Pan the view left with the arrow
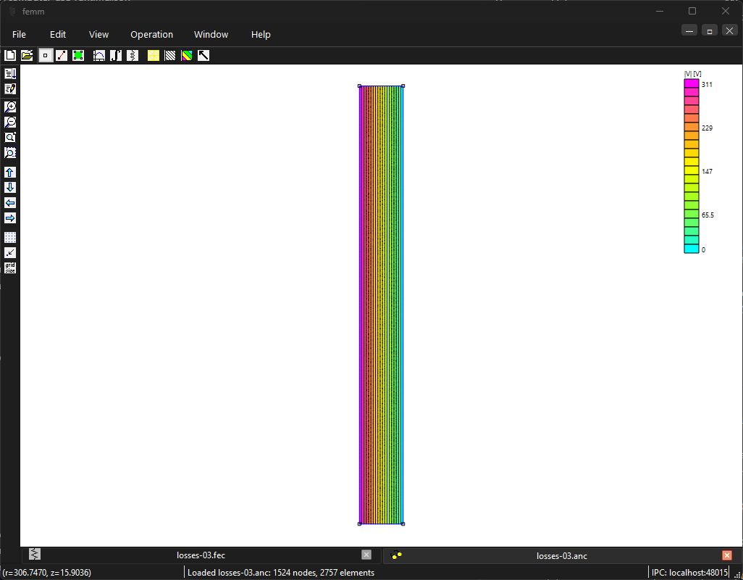 [x=10, y=202]
